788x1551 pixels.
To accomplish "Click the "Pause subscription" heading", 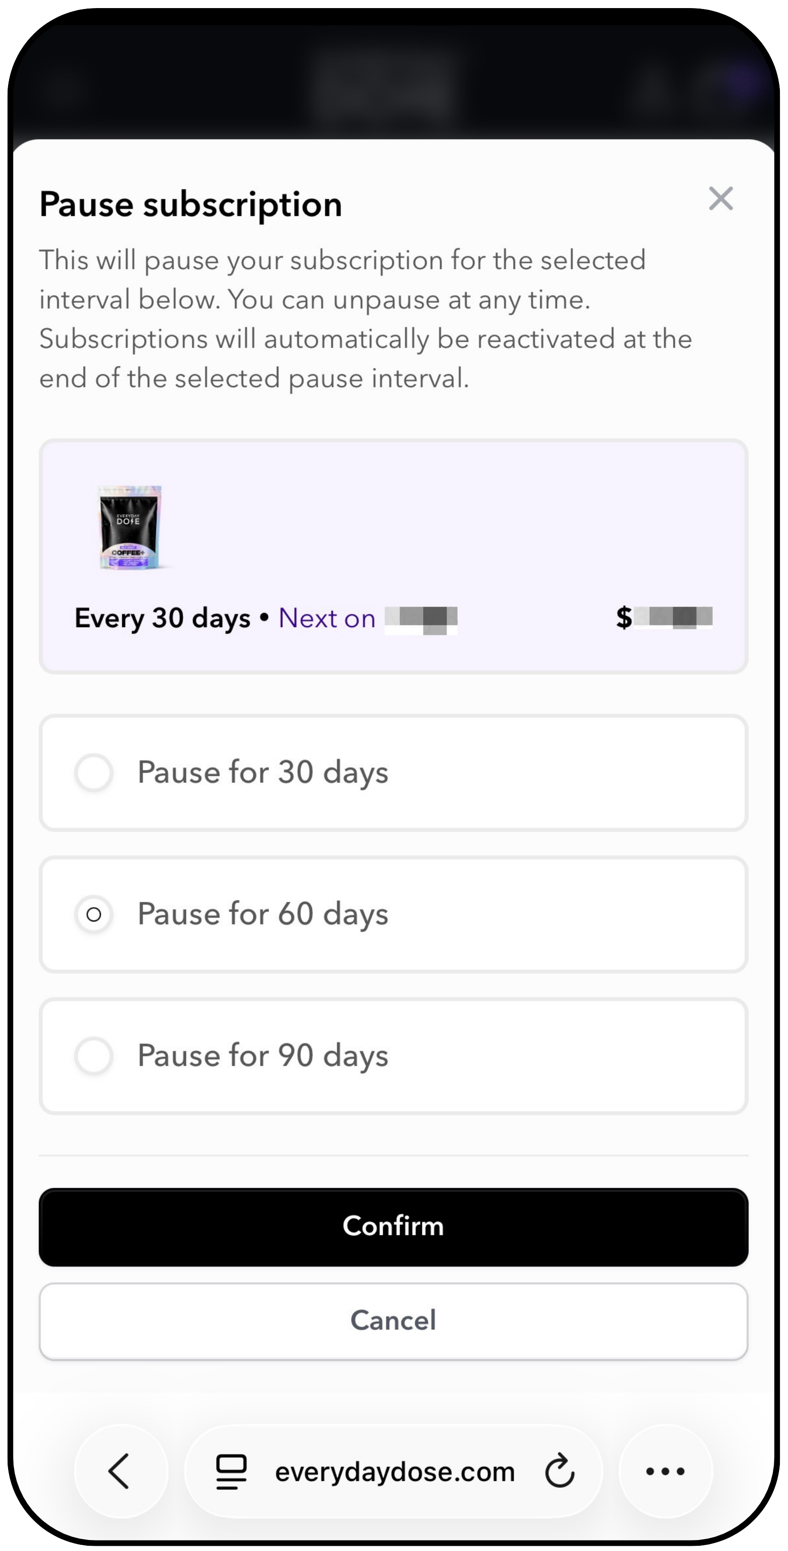I will tap(191, 204).
